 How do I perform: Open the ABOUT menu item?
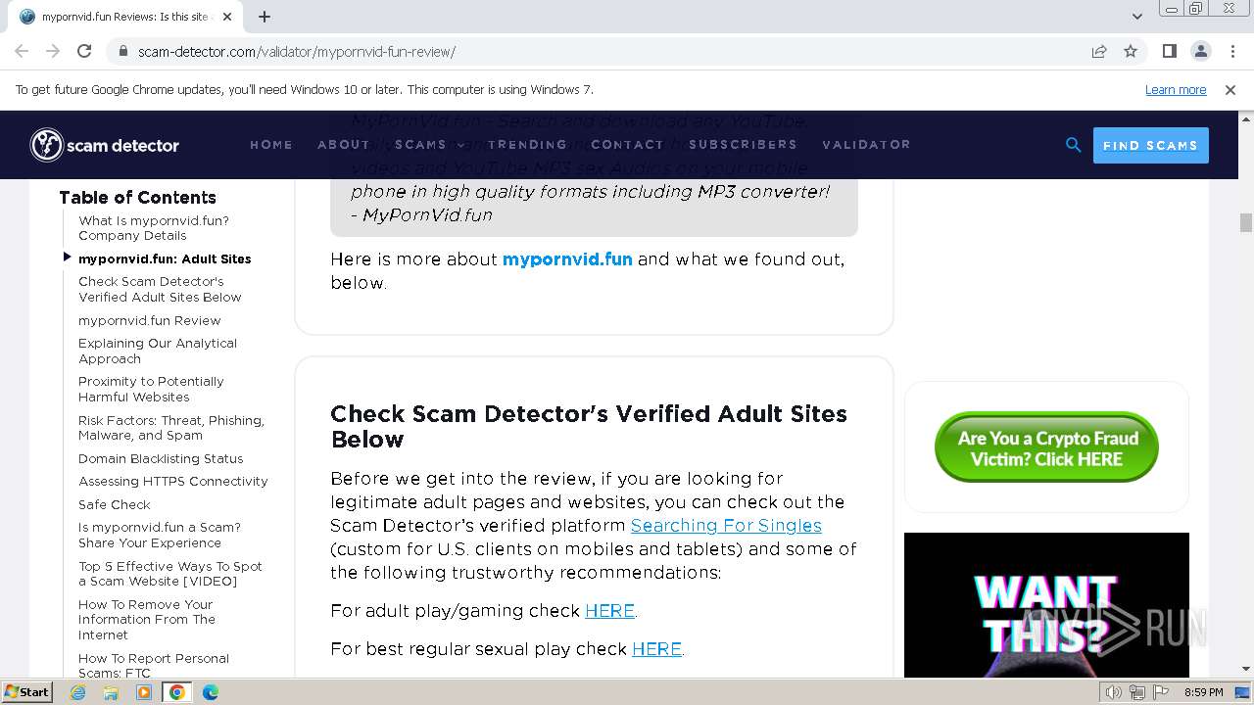[344, 145]
